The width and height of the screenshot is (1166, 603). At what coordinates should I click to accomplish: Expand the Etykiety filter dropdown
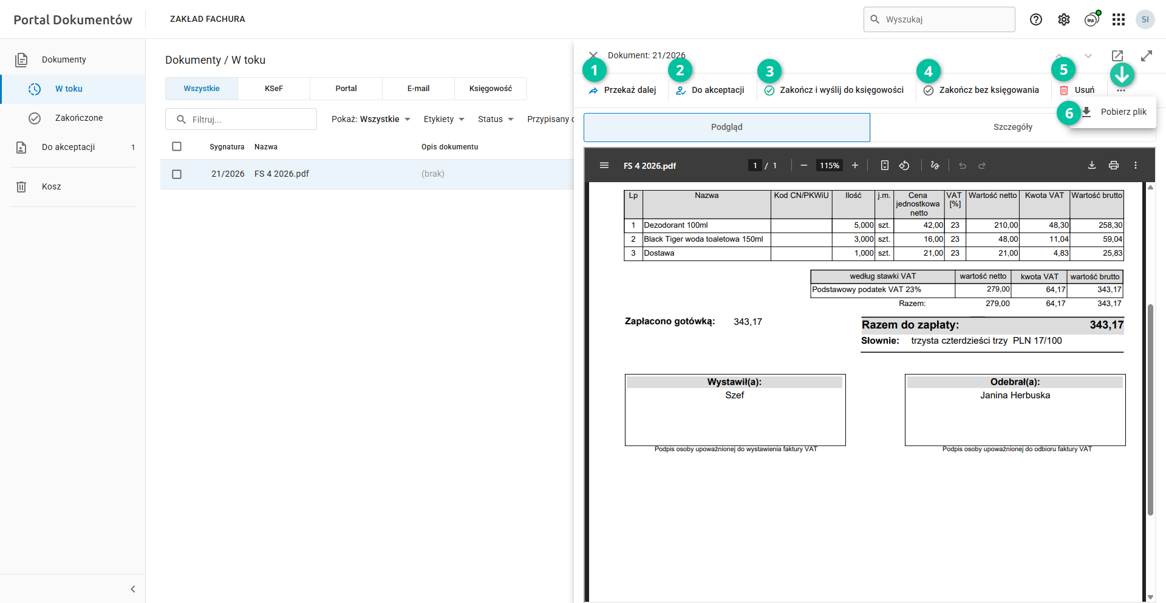pos(444,119)
